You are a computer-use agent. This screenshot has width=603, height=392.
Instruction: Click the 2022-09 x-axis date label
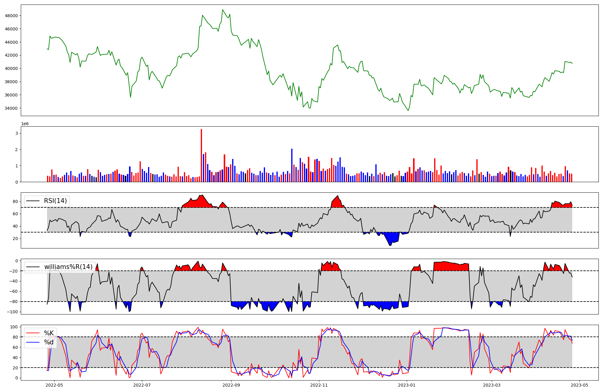pyautogui.click(x=231, y=385)
